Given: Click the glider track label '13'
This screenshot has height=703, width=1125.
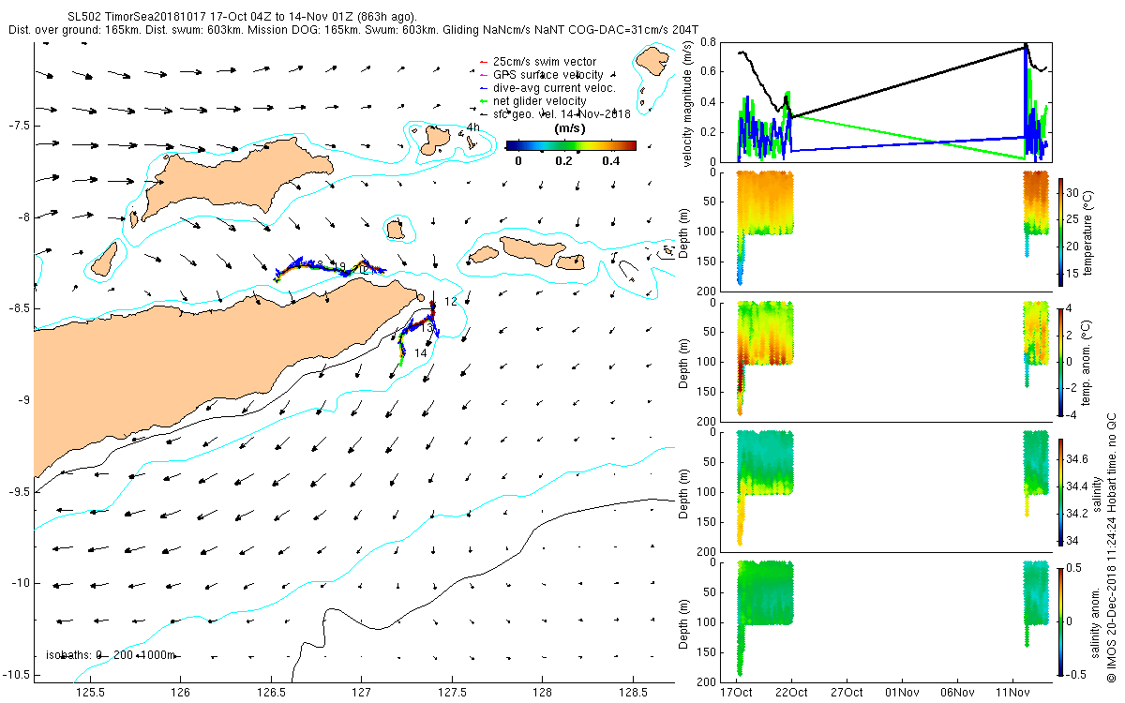Looking at the screenshot, I should tap(427, 329).
